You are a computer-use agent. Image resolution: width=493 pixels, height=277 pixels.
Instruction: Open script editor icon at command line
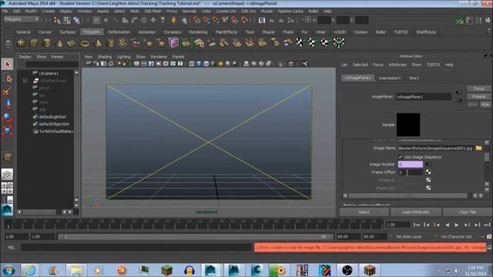tap(489, 248)
